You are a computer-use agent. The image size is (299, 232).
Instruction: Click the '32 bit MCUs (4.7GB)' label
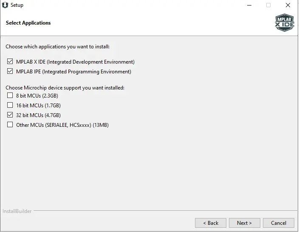[38, 115]
